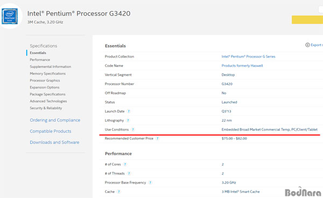Open Intel Pentium Processor G Series link
Image resolution: width=323 pixels, height=198 pixels.
pyautogui.click(x=248, y=56)
